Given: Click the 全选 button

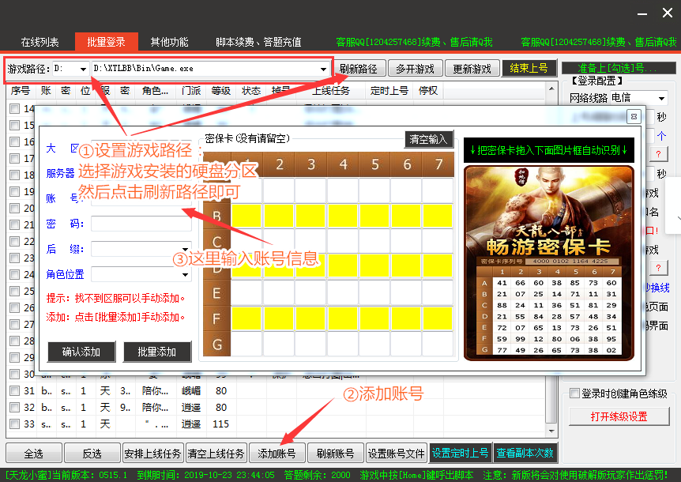Looking at the screenshot, I should [x=34, y=454].
